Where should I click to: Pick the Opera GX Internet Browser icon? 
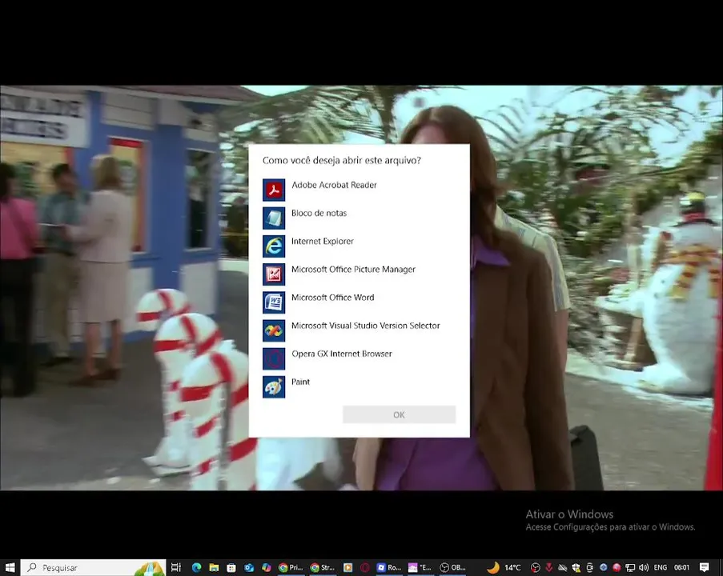(274, 358)
